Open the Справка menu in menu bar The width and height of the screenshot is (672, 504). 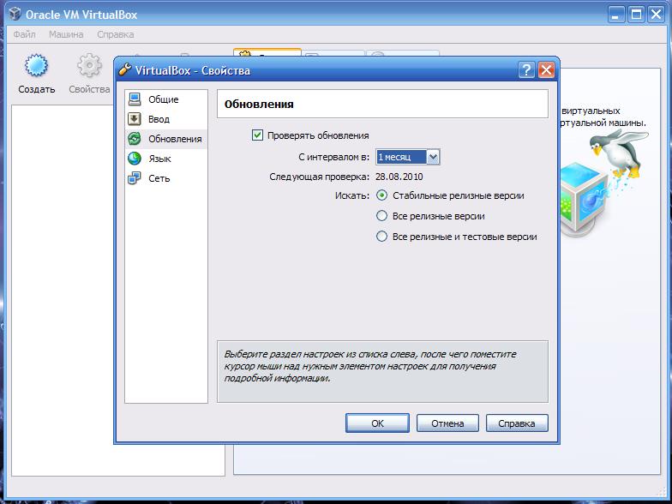pyautogui.click(x=115, y=34)
